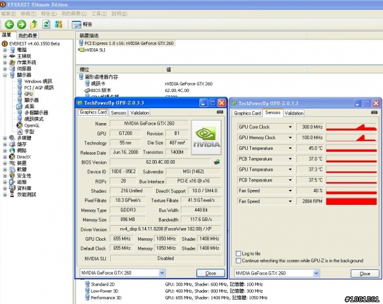Screen dimensions: 383x304
Task: Click the Refresh icon in the EVEREST toolbar
Action: [46, 24]
